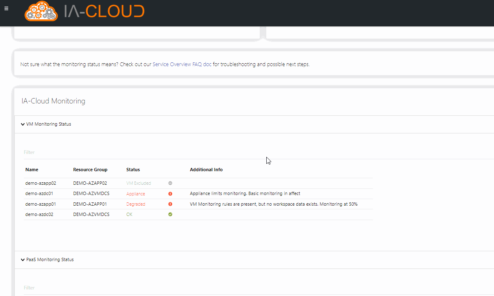Click the grey excluded icon for demo-azapp02
Image resolution: width=494 pixels, height=296 pixels.
170,183
